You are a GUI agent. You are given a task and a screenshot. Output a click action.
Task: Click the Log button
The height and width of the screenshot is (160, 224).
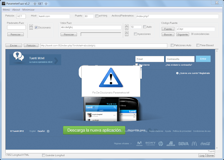[x=202, y=155]
